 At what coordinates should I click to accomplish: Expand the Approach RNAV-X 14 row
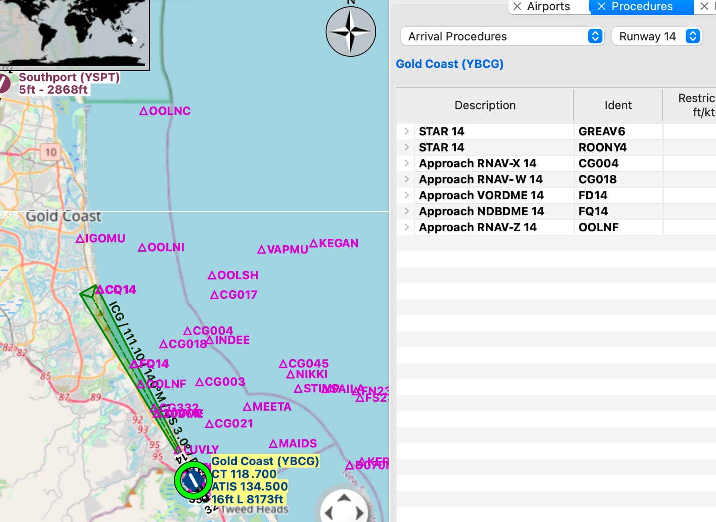[407, 163]
